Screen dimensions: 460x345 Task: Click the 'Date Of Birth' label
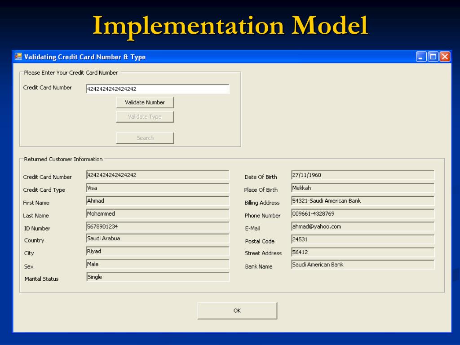click(x=261, y=177)
